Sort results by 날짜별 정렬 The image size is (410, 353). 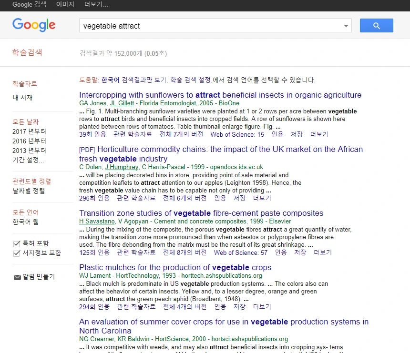pyautogui.click(x=29, y=191)
